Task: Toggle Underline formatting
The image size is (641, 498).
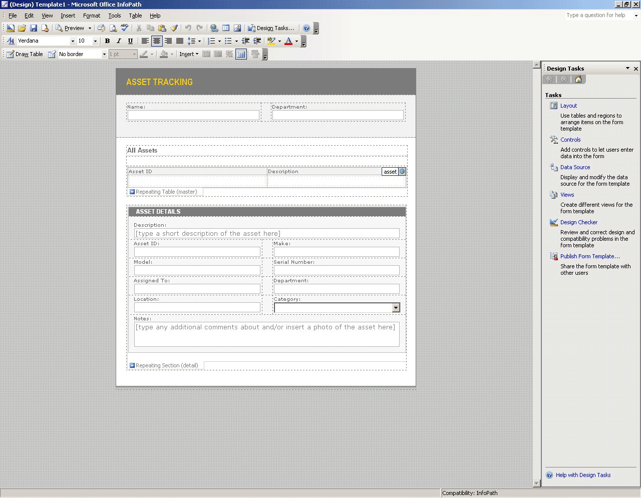Action: click(130, 41)
